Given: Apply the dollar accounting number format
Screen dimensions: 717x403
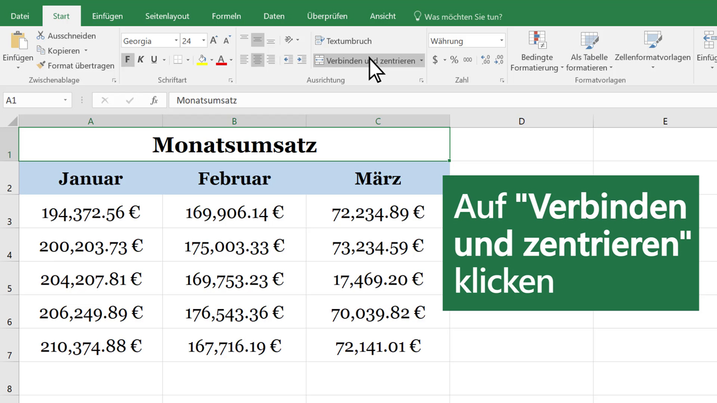Looking at the screenshot, I should point(435,59).
